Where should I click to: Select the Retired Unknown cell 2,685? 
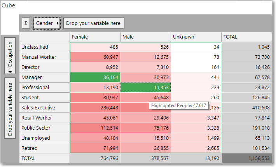coord(196,148)
